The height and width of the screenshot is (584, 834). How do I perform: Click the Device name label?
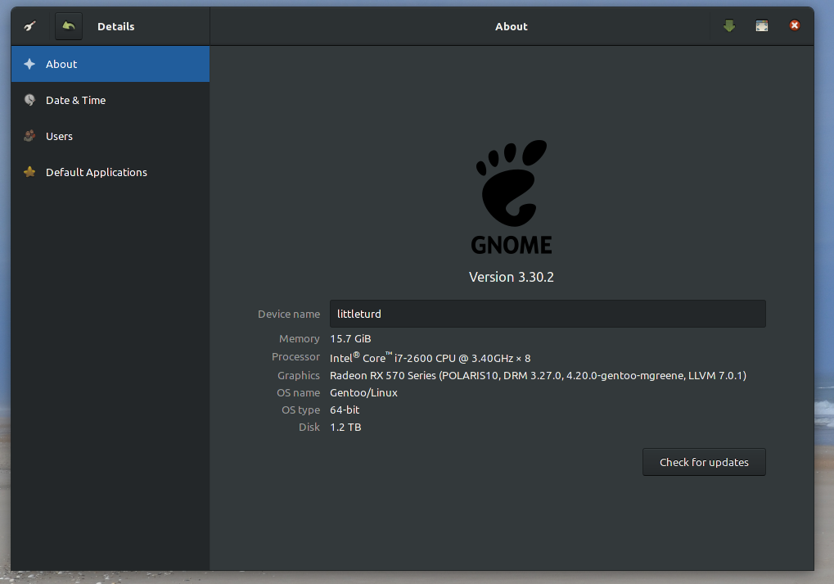point(289,314)
